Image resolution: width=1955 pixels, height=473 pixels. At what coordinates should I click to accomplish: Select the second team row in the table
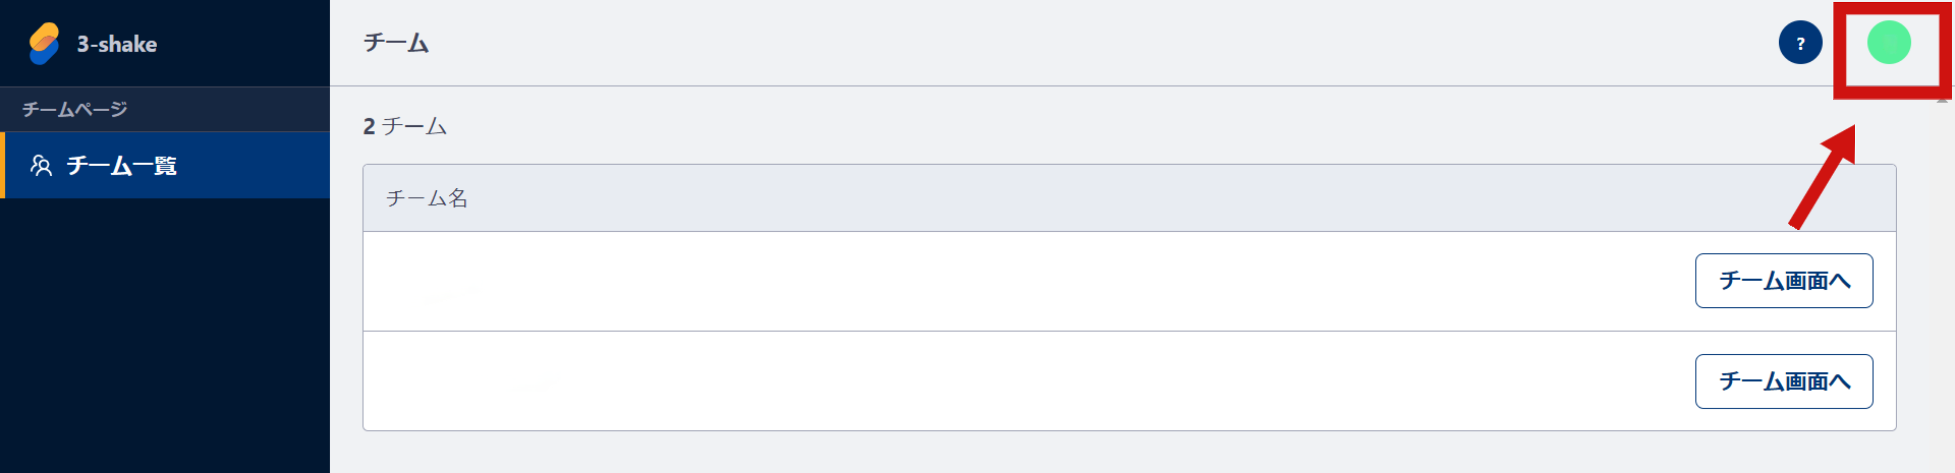click(x=1129, y=381)
